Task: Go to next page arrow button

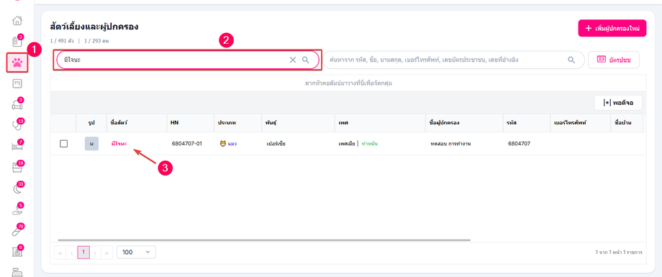Action: (x=96, y=253)
